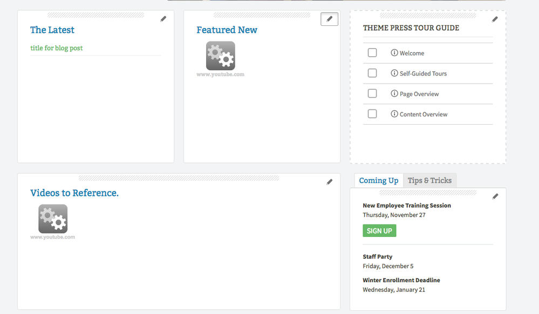Click the striped drag handle above The Latest
539x314 pixels.
point(95,15)
